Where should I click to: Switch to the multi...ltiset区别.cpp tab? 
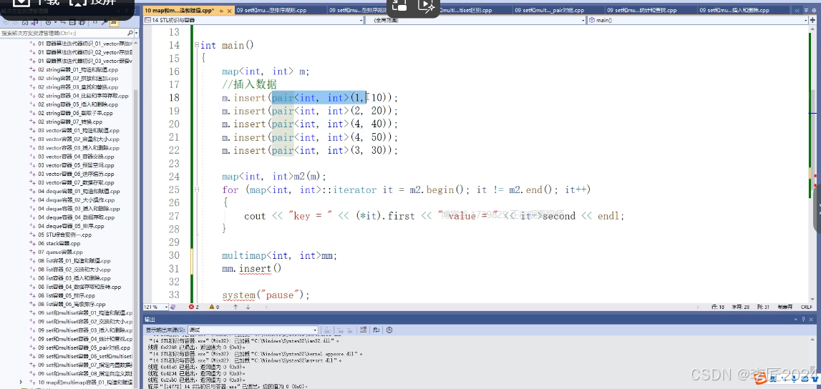465,10
